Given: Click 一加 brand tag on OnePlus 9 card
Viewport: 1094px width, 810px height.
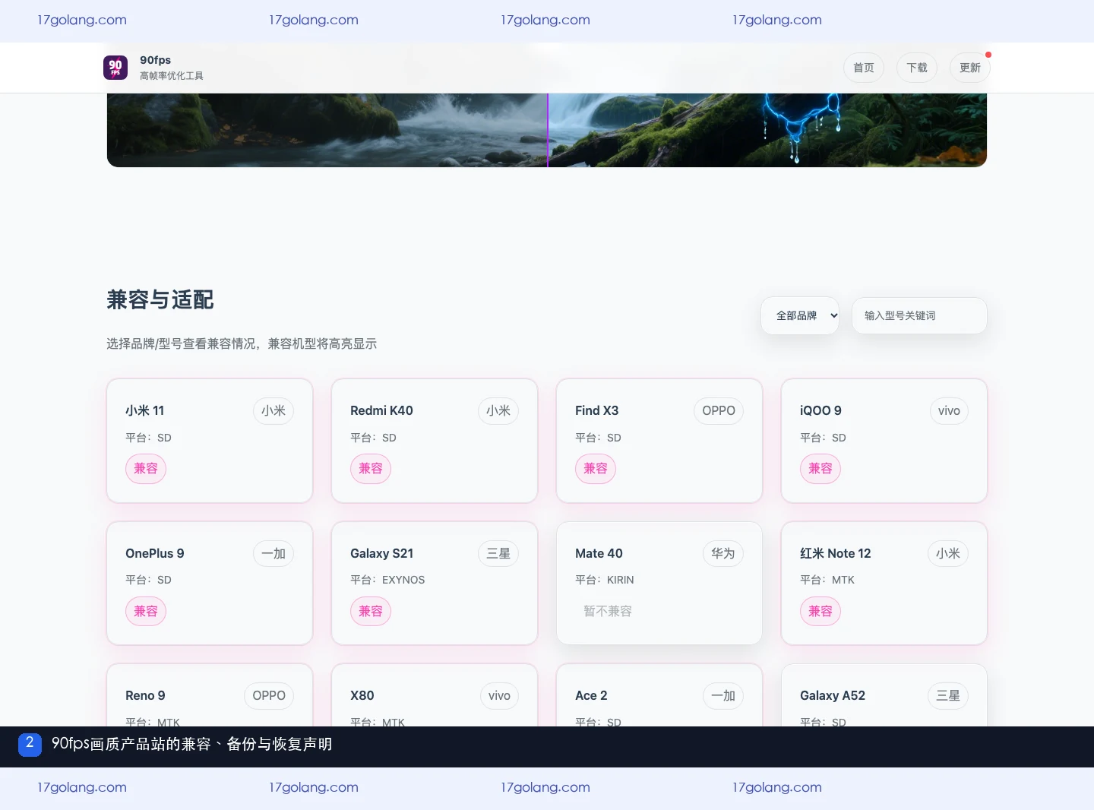Looking at the screenshot, I should (273, 553).
